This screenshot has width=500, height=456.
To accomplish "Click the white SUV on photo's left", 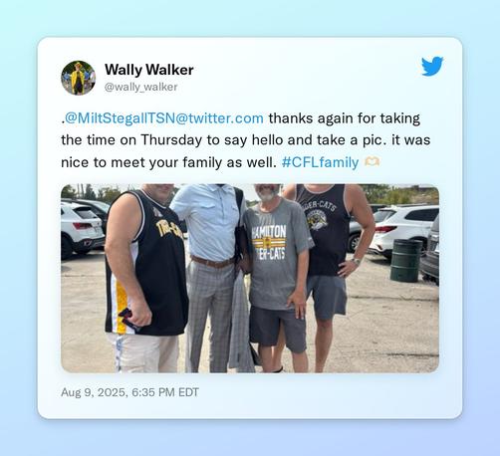I will tap(82, 229).
